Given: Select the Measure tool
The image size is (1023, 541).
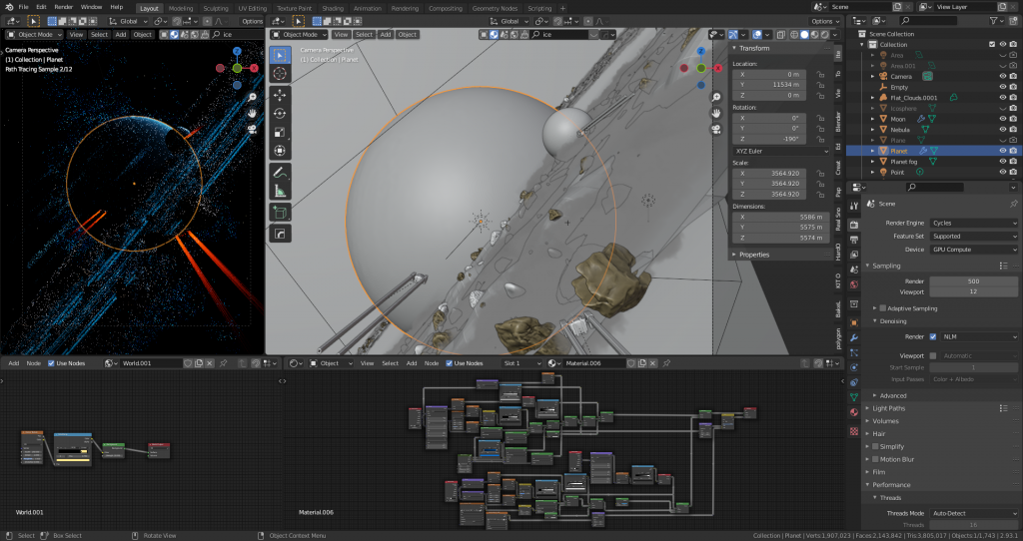Looking at the screenshot, I should click(x=280, y=191).
